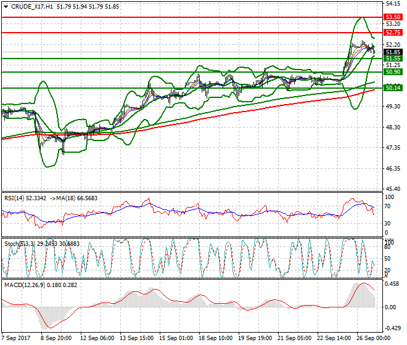Select the 26 Sep 00:00 time label
The image size is (407, 345).
374,338
